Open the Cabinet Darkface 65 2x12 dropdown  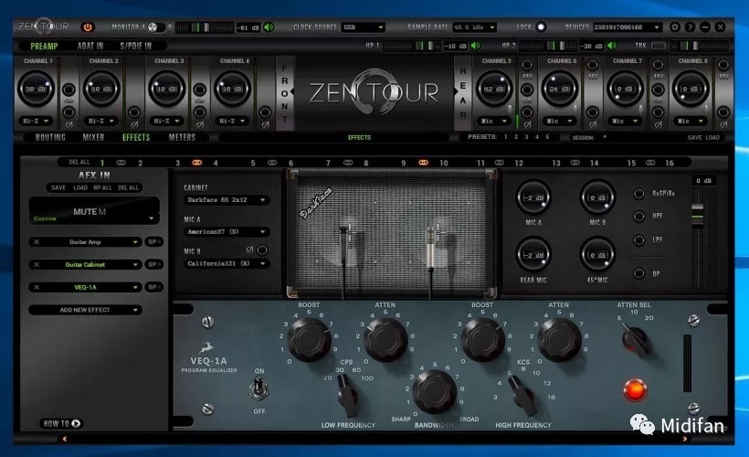pos(226,199)
